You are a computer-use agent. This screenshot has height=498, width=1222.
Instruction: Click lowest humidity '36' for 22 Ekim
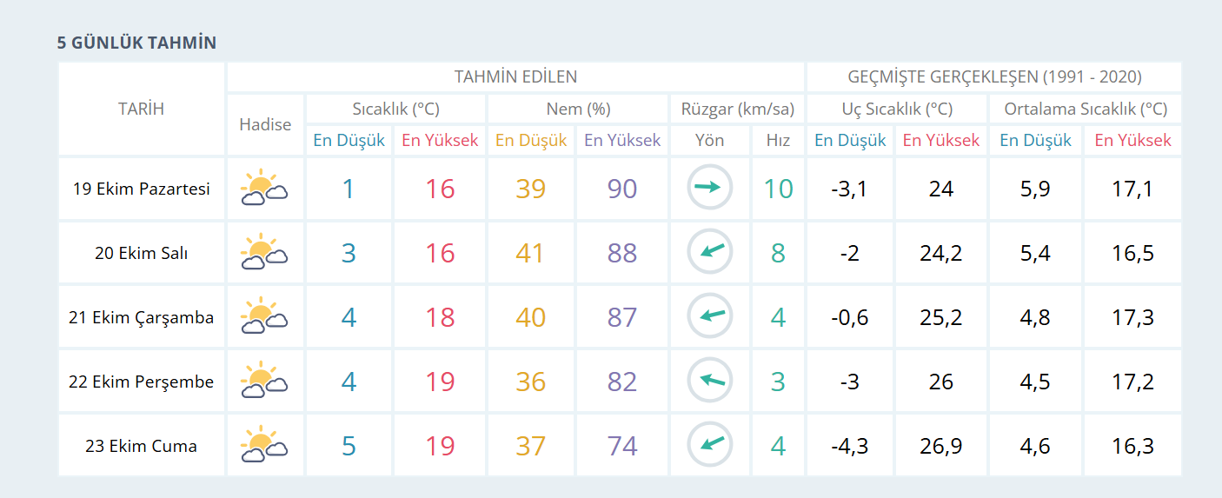click(x=531, y=382)
